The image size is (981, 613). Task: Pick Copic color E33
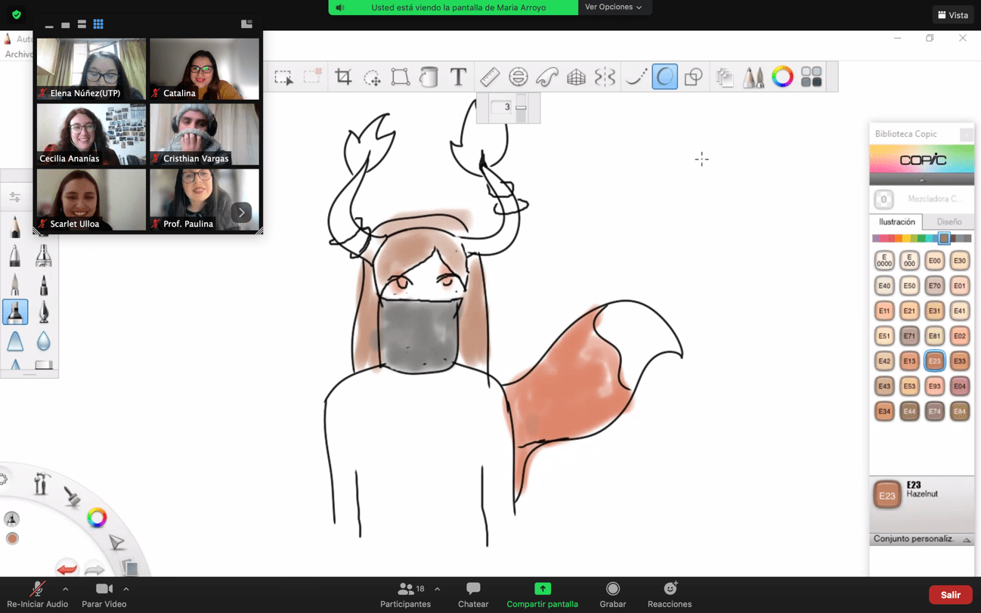pos(960,361)
